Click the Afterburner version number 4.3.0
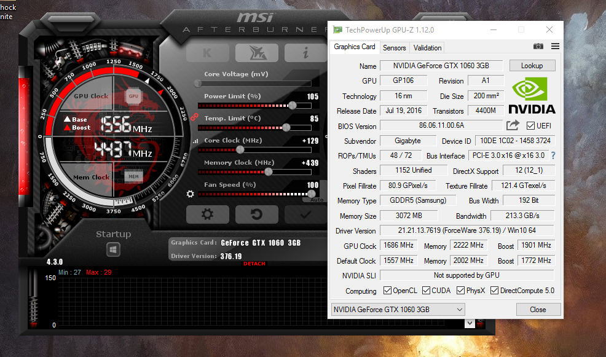Image resolution: width=606 pixels, height=357 pixels. 55,262
